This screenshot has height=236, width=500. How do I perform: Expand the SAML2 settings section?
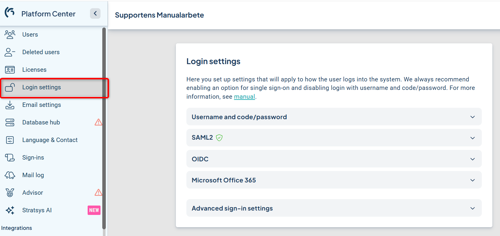point(472,138)
